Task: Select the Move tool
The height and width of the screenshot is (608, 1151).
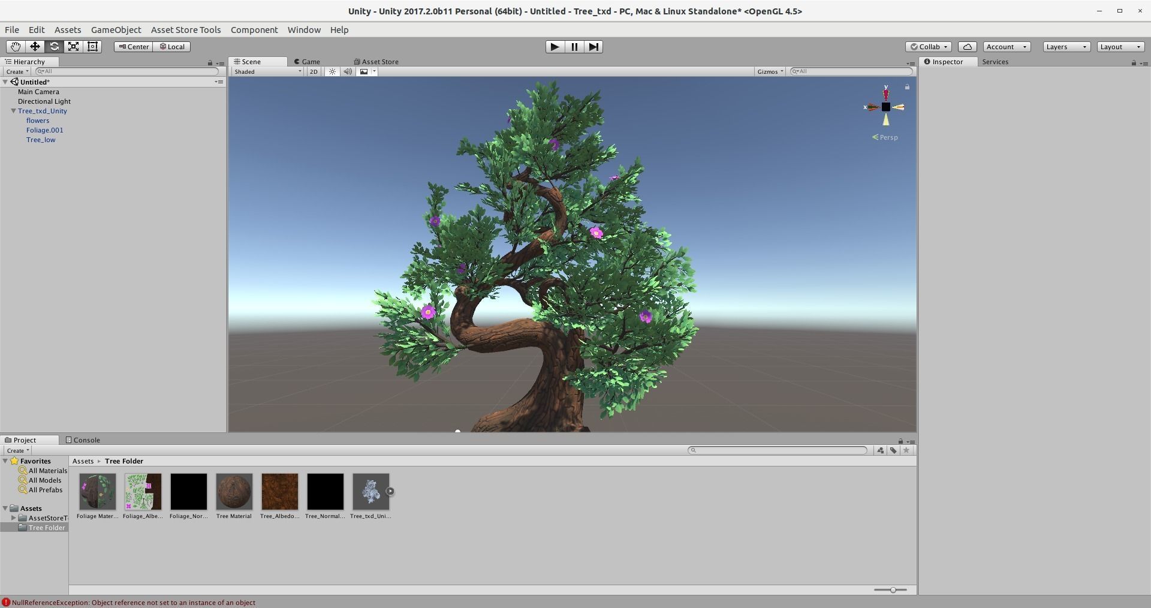Action: [x=35, y=47]
